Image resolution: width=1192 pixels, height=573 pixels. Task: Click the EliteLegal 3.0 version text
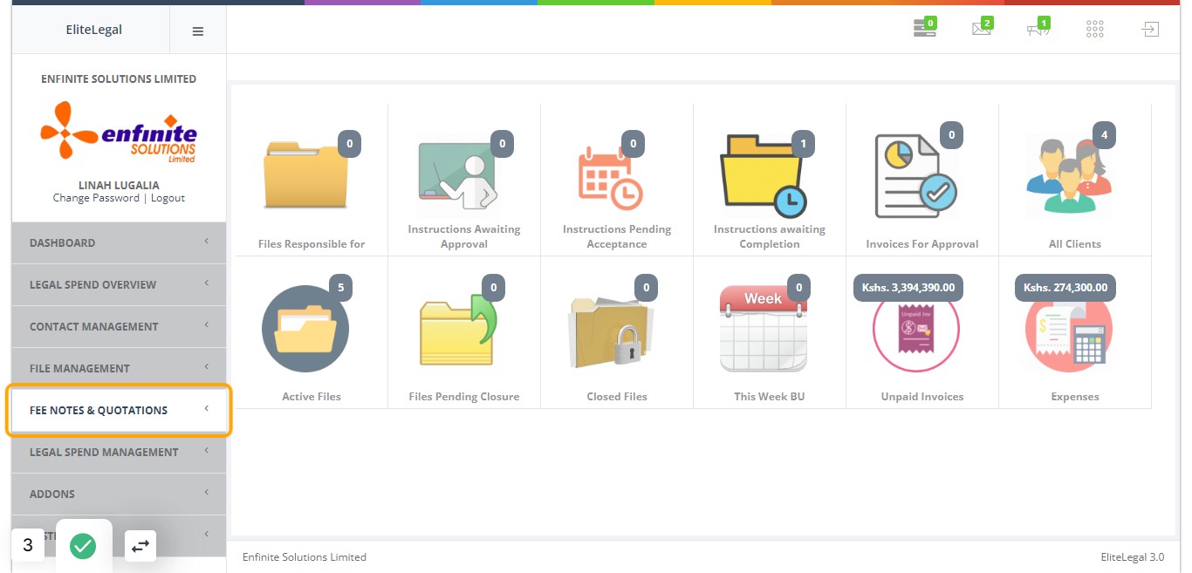(x=1133, y=556)
